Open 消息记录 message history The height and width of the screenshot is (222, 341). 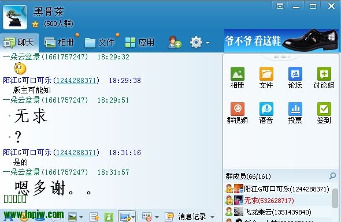coord(186,217)
